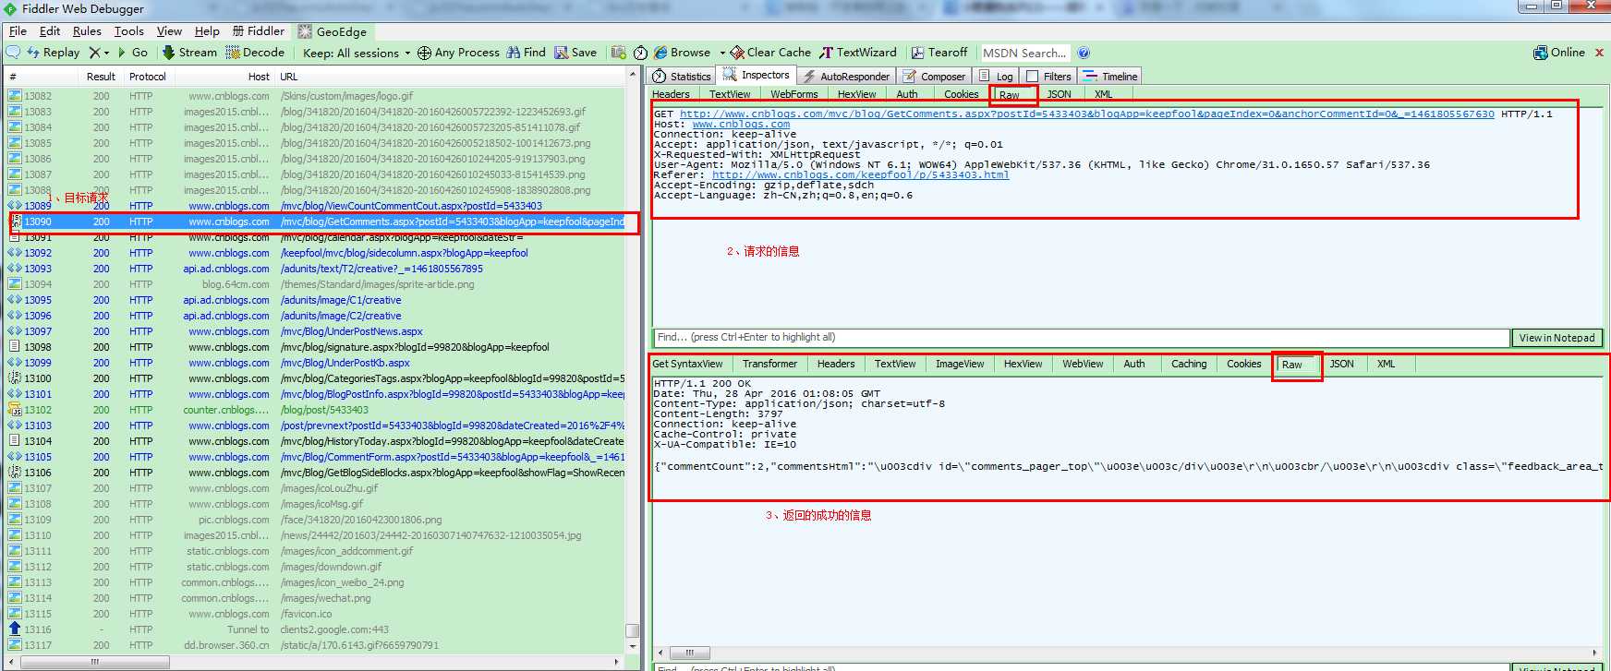Image resolution: width=1611 pixels, height=671 pixels.
Task: Switch to the AutoResponder tab
Action: (x=846, y=77)
